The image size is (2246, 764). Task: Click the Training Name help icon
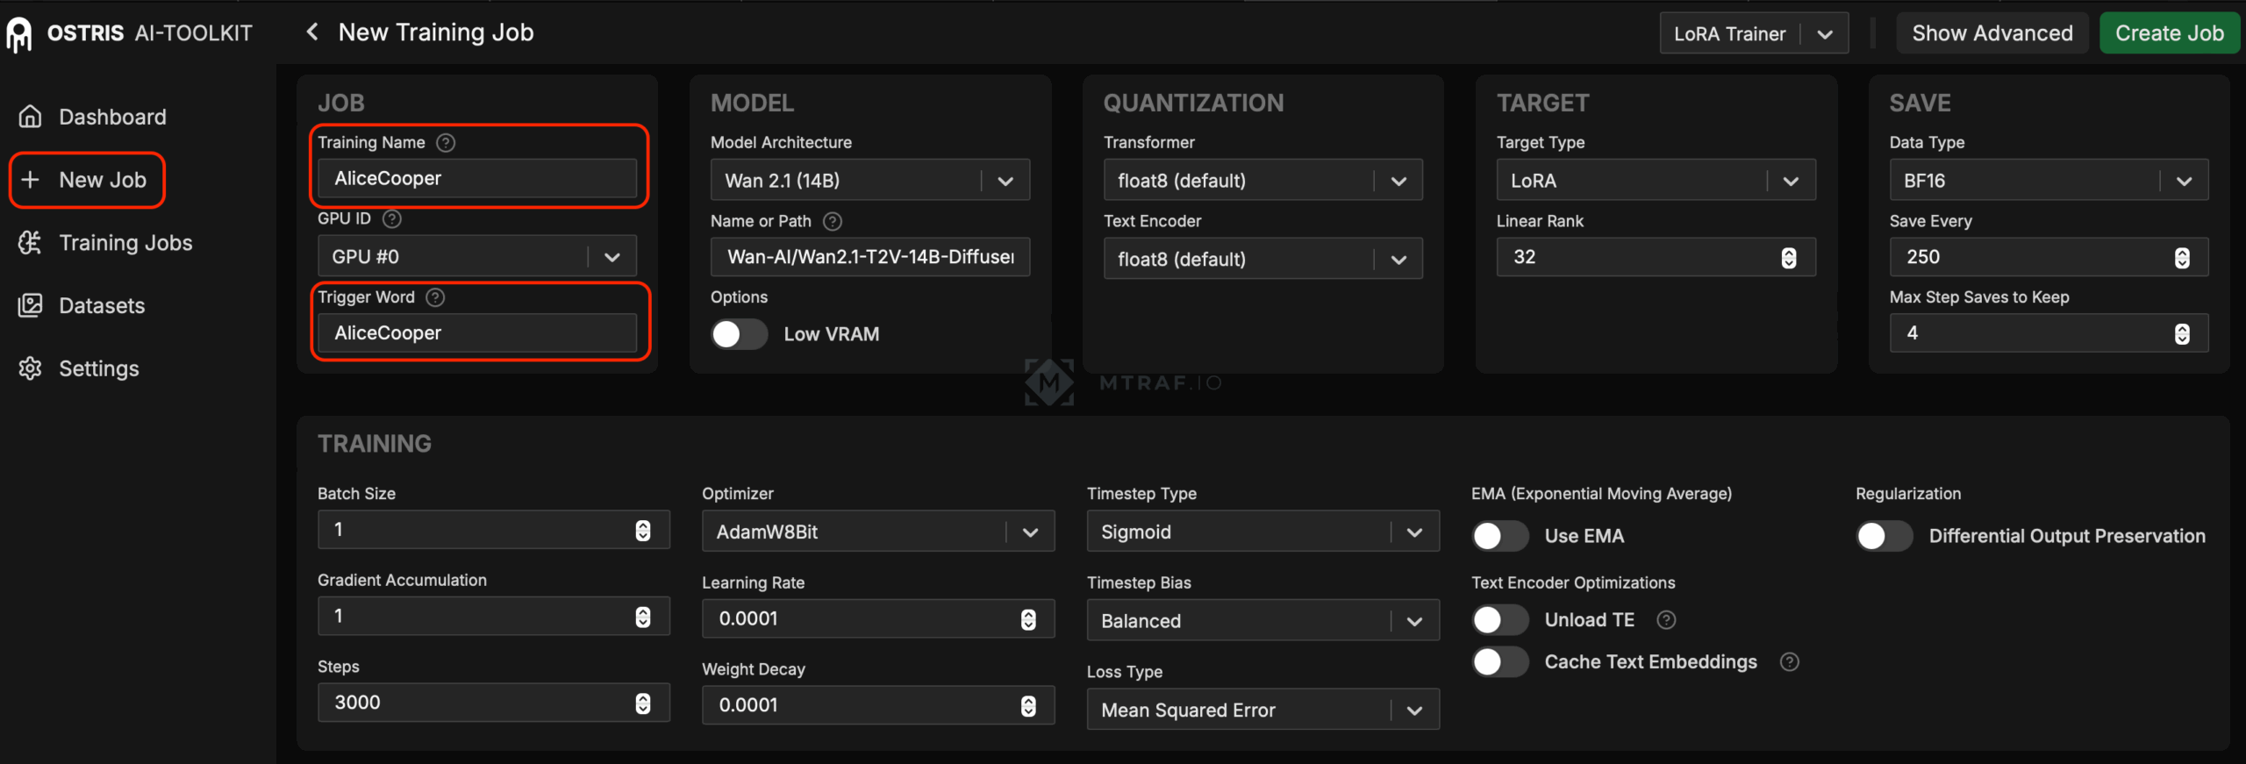[x=446, y=143]
